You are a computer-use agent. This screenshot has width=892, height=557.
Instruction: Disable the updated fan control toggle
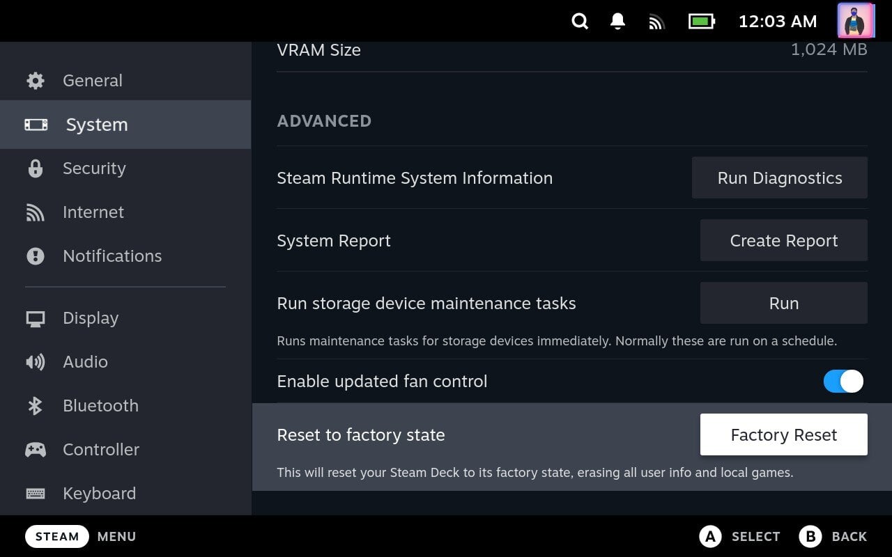[843, 382]
